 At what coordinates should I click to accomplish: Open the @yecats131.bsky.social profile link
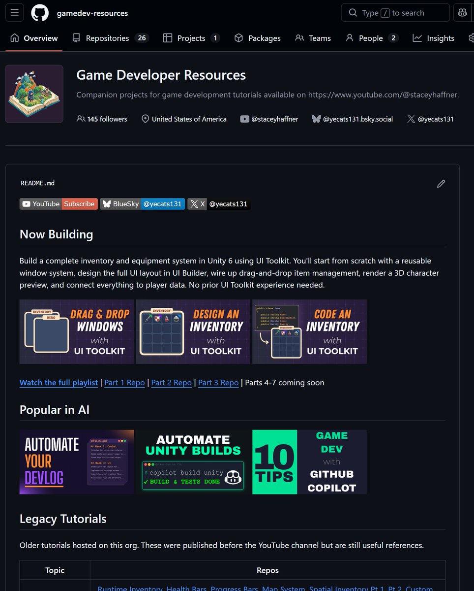(352, 119)
